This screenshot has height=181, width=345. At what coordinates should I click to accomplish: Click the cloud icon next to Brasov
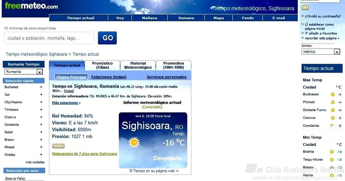tap(332, 167)
